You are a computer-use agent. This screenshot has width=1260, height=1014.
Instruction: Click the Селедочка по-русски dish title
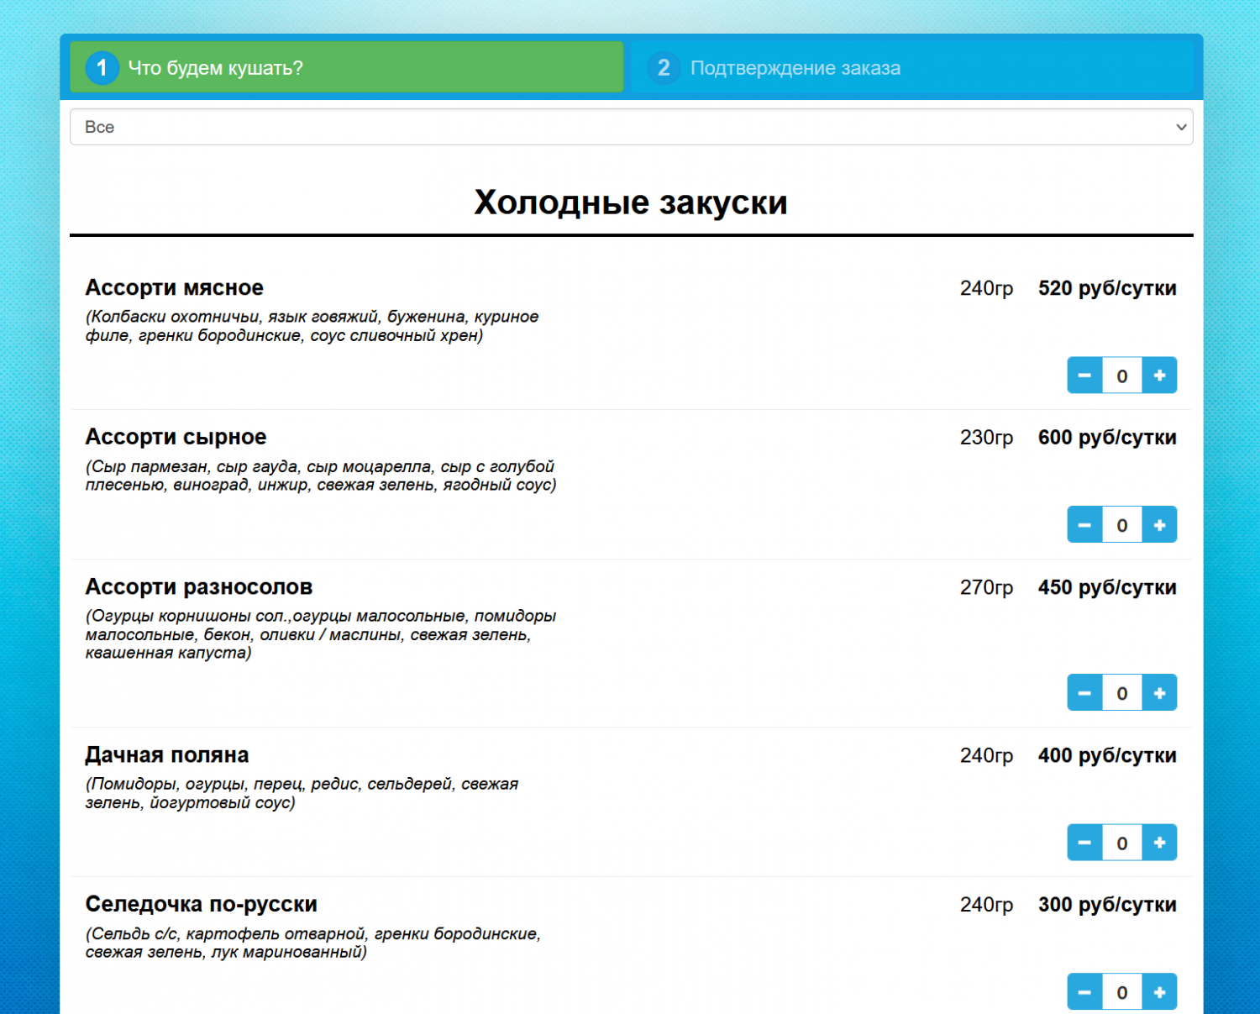[202, 905]
